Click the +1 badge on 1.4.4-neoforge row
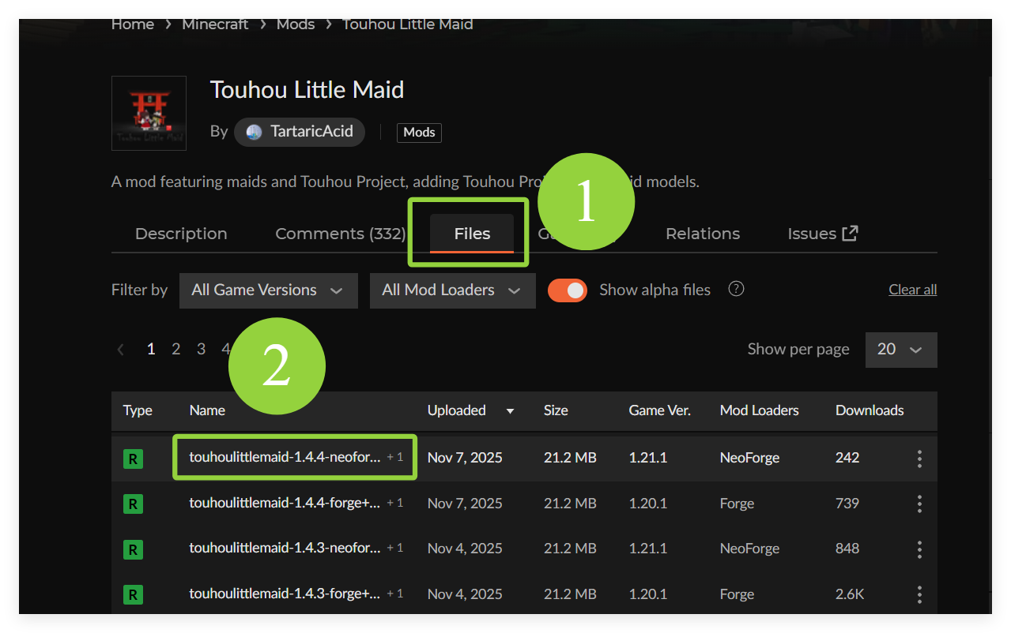Viewport: 1011px width, 633px height. 395,457
